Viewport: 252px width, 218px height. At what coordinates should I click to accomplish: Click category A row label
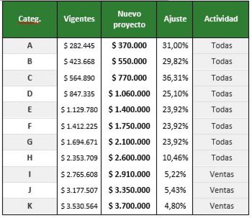[x=30, y=46]
